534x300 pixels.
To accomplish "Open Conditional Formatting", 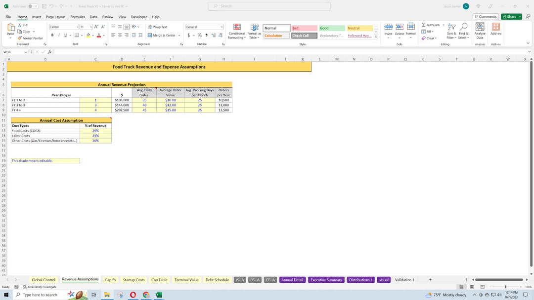I will coord(237,31).
